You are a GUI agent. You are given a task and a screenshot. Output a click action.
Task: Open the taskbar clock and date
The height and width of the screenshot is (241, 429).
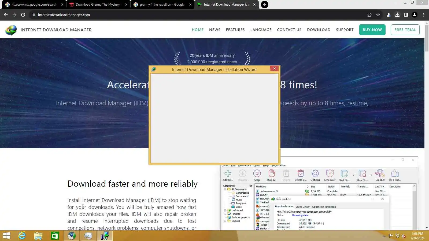[x=417, y=236]
